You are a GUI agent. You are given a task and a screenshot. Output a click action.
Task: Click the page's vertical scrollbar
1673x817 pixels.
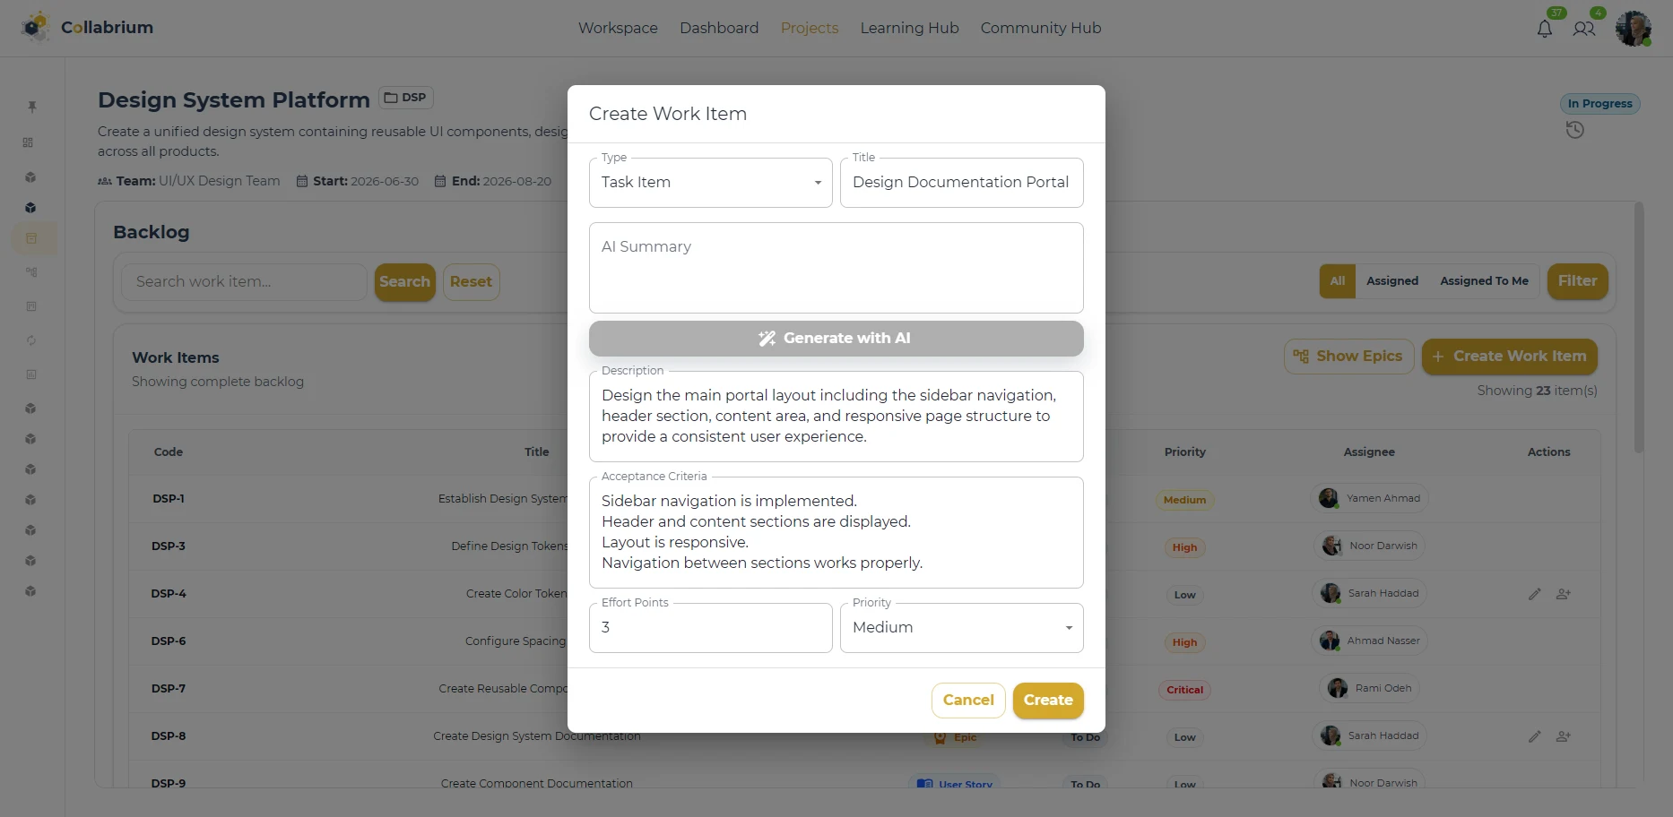[x=1639, y=328]
